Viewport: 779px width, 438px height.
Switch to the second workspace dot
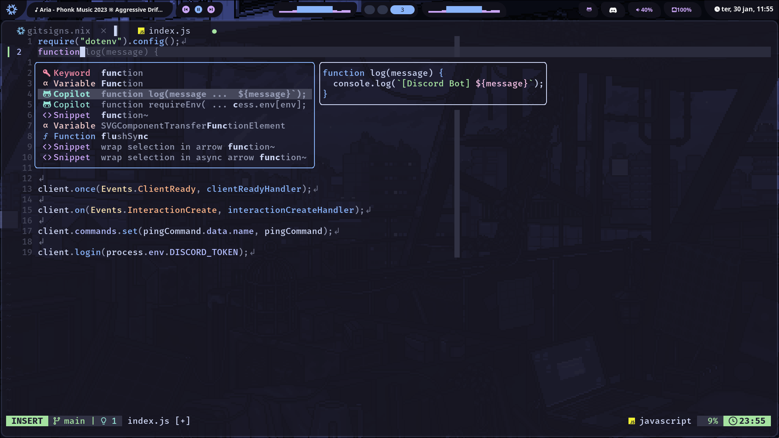coord(383,10)
